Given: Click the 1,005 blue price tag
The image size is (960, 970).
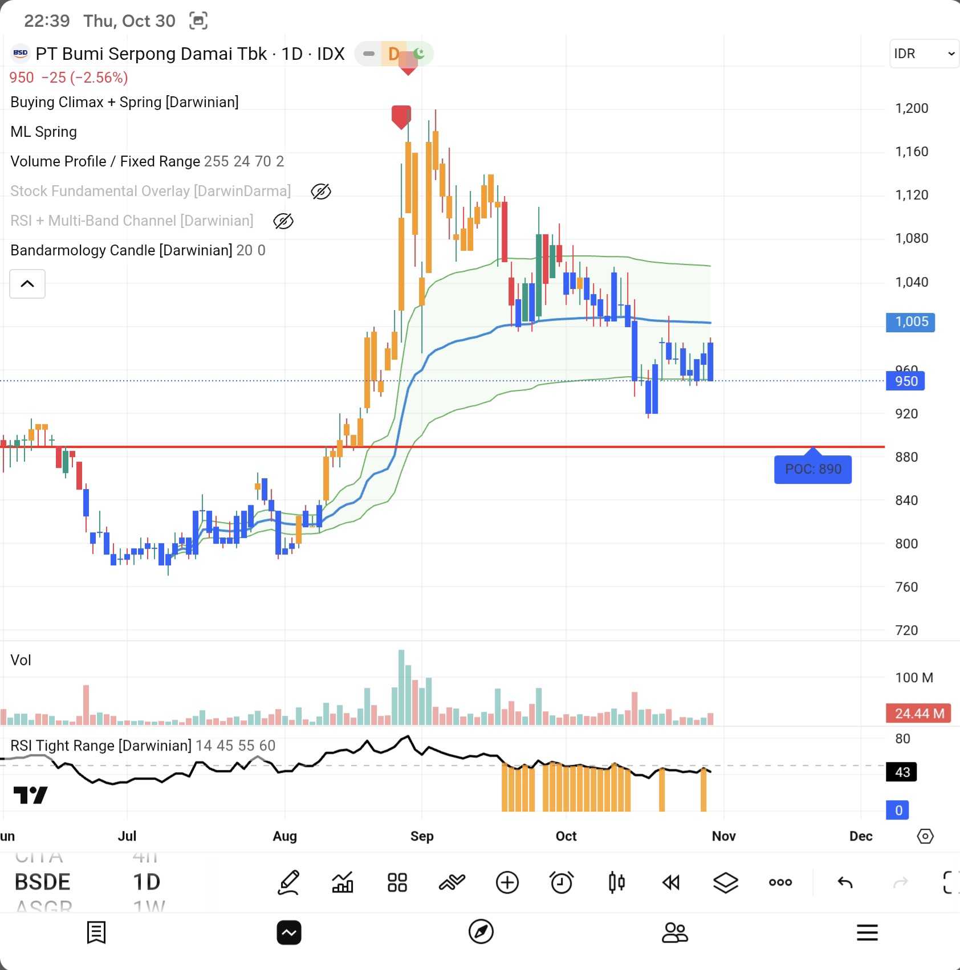Looking at the screenshot, I should (910, 322).
